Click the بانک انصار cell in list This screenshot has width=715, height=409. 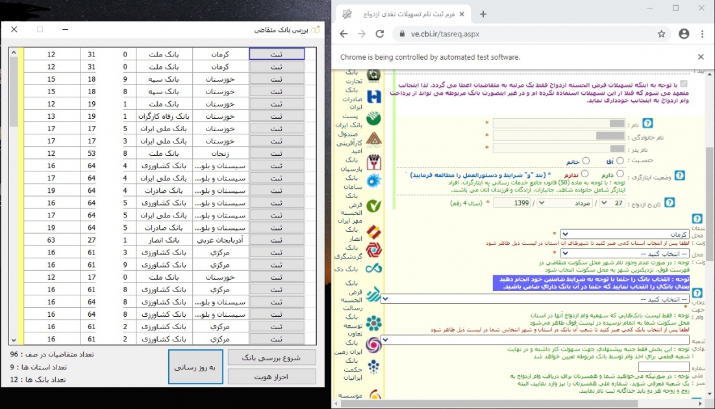(164, 240)
